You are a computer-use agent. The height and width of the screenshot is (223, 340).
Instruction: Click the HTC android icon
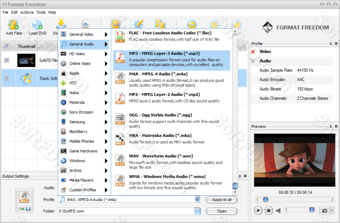63,83
